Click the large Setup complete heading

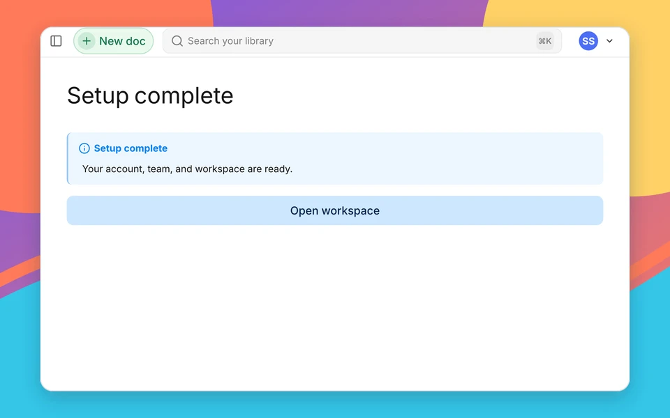[x=150, y=95]
